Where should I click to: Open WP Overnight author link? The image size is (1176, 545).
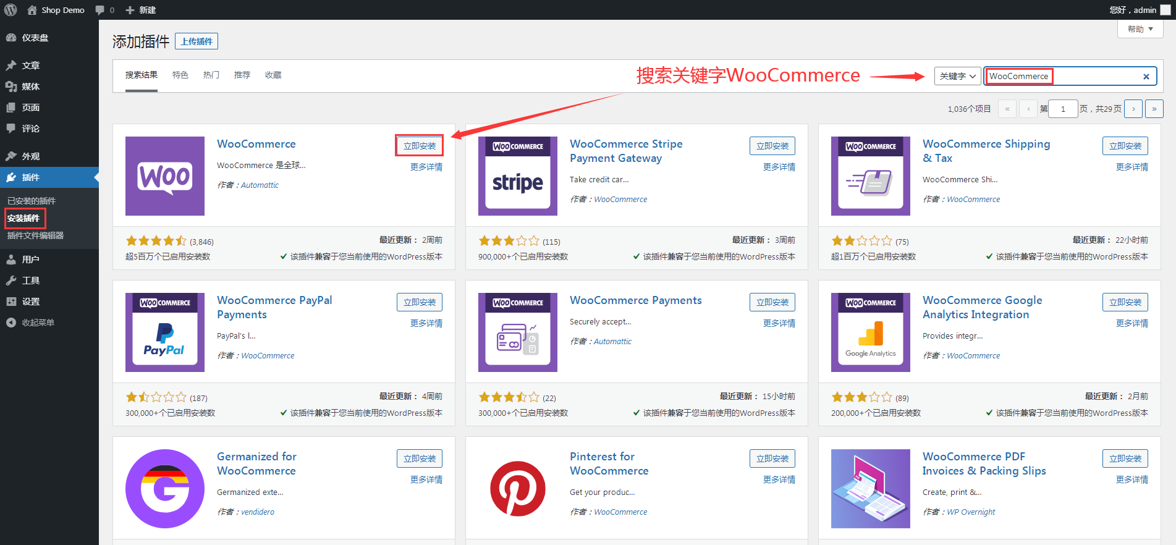[x=971, y=512]
